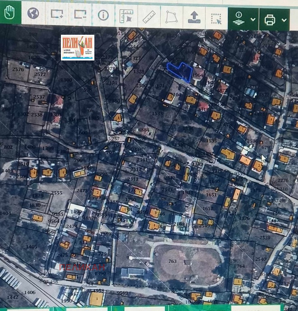Expand the layers dropdown arrow
298x311 pixels.
pyautogui.click(x=252, y=19)
